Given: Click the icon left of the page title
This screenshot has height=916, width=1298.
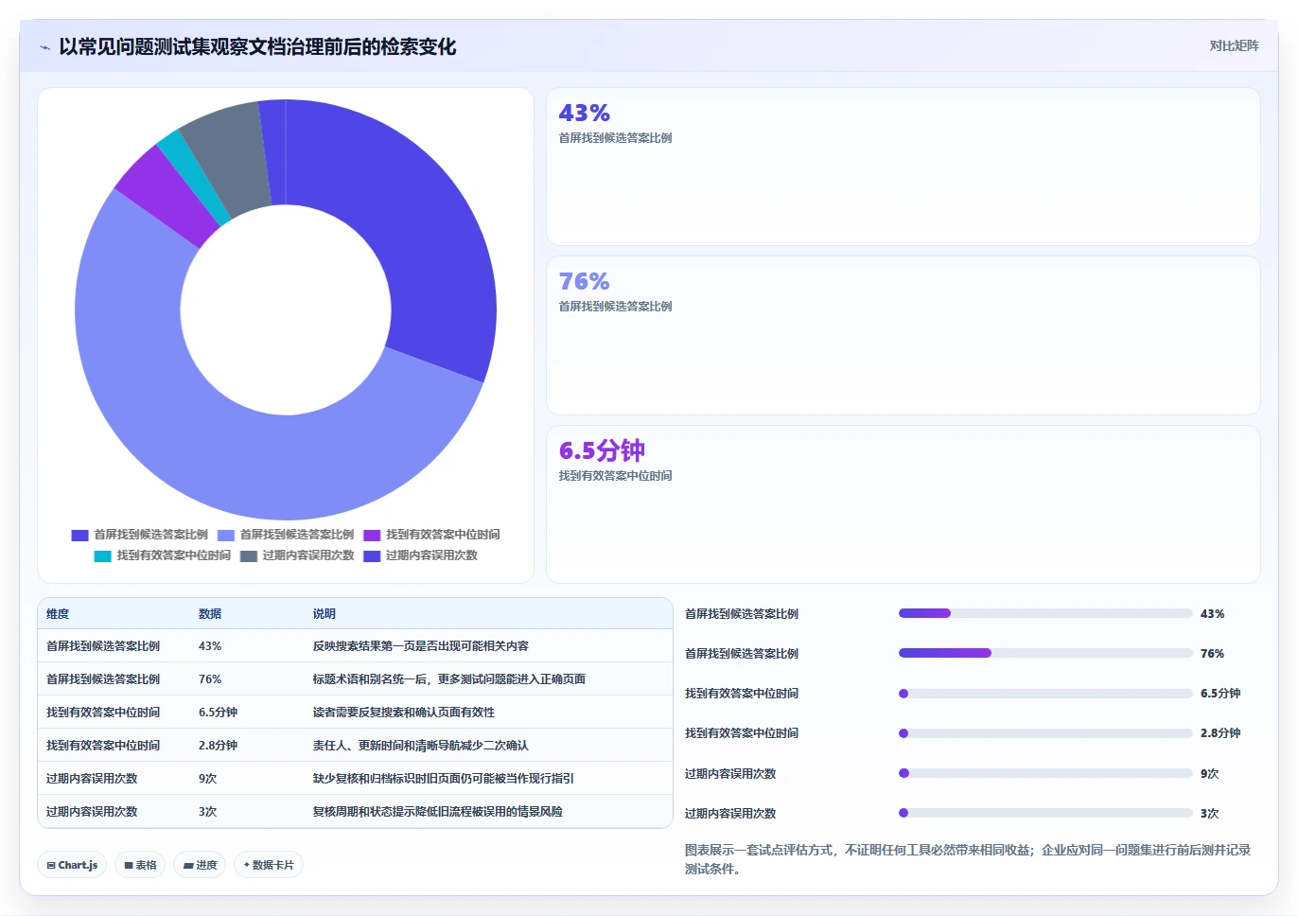Looking at the screenshot, I should 44,46.
